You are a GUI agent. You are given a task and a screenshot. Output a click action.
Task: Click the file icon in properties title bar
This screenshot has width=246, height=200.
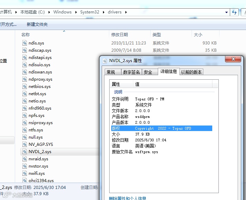coord(105,61)
